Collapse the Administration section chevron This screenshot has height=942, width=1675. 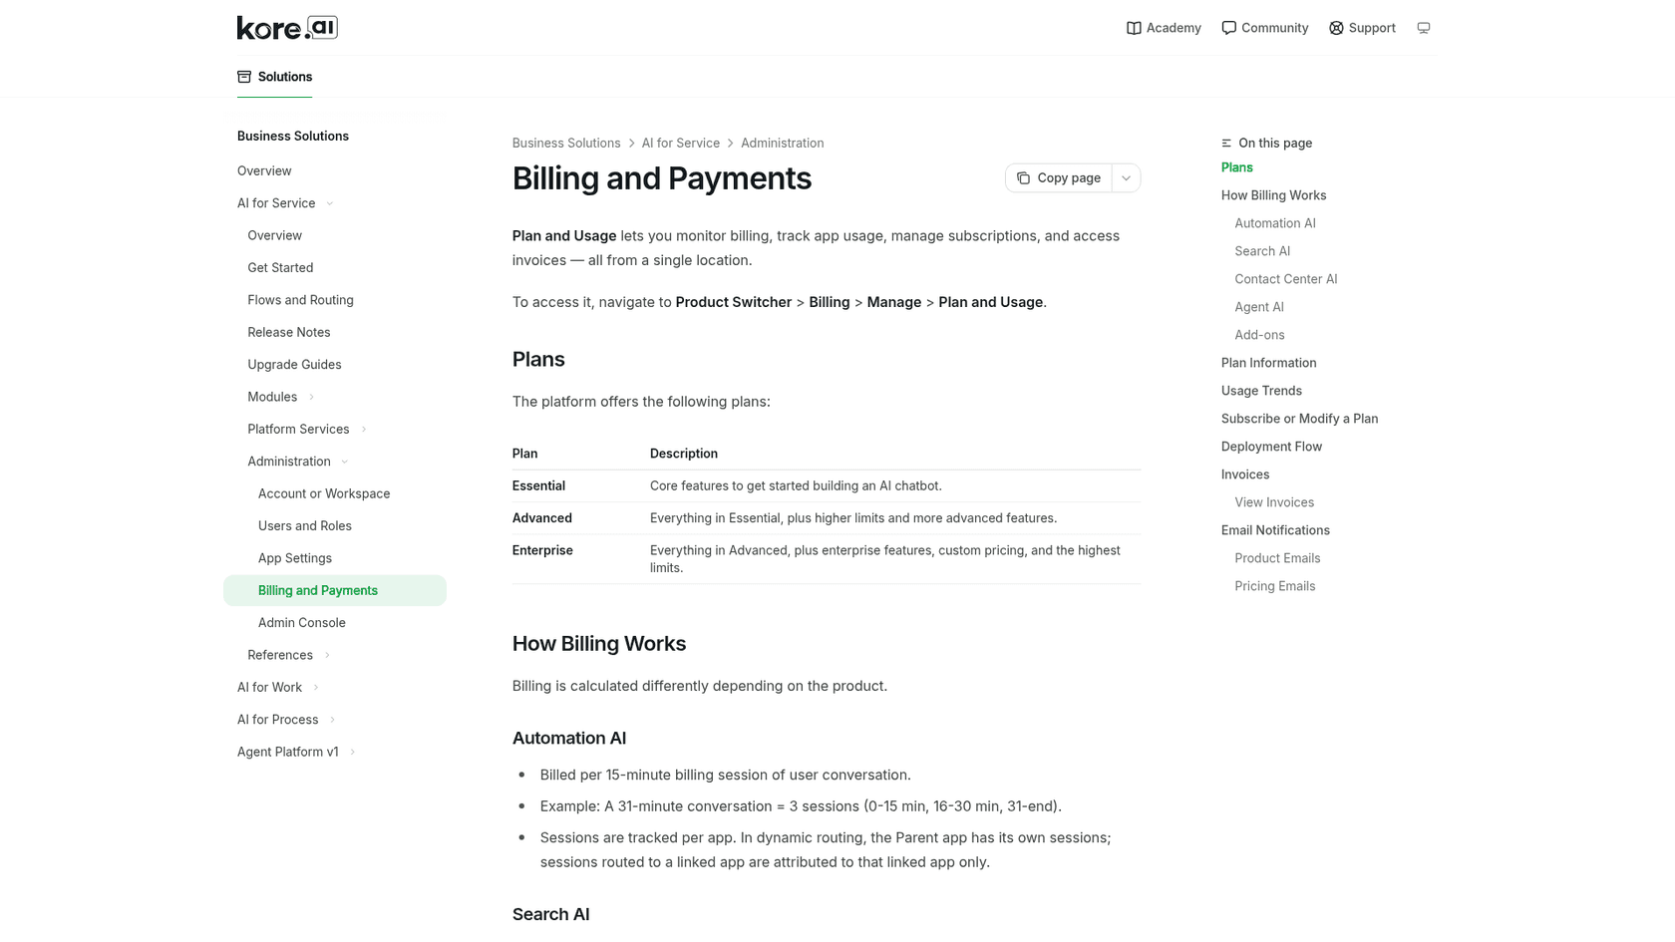345,462
